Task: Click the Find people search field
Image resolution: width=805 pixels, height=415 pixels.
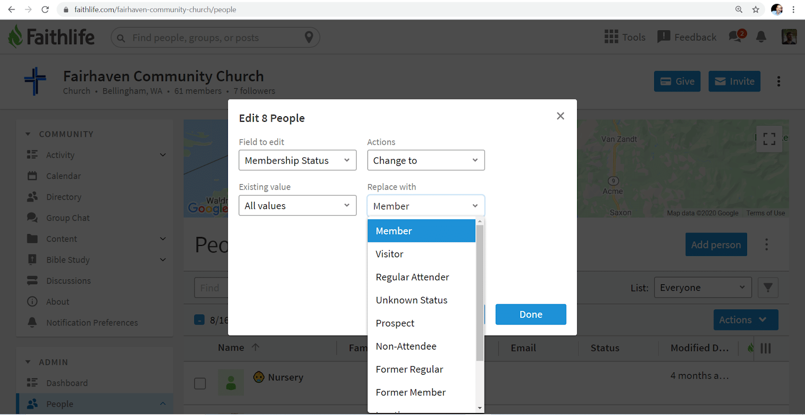Action: pyautogui.click(x=216, y=37)
